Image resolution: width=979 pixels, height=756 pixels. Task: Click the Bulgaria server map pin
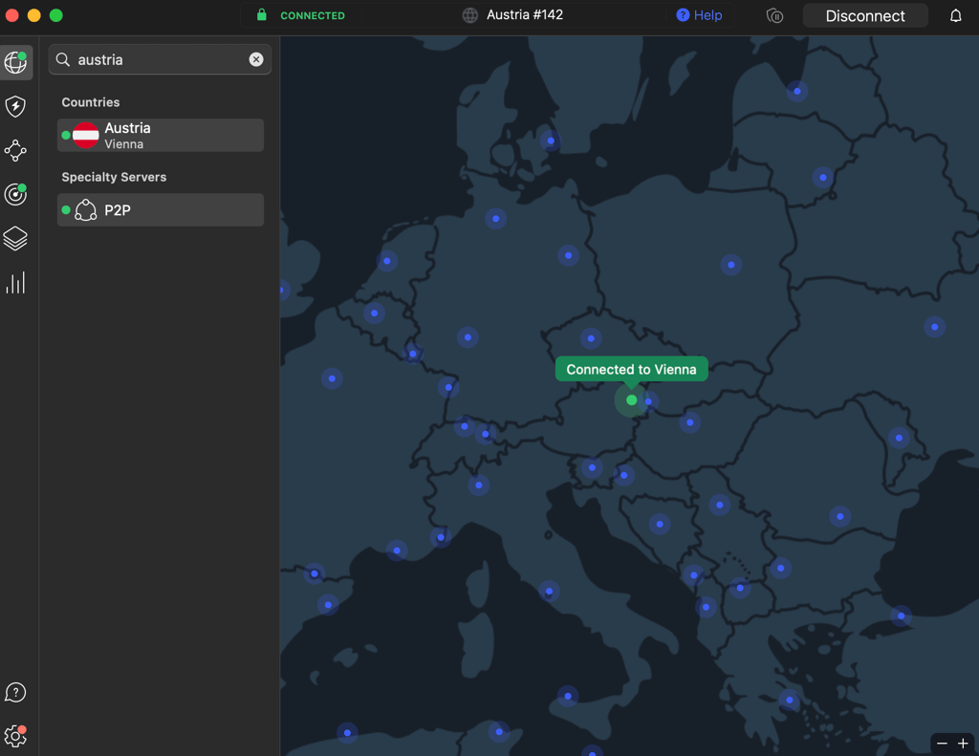(780, 568)
